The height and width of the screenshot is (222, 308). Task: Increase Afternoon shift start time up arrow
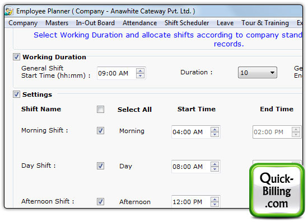tap(214, 200)
